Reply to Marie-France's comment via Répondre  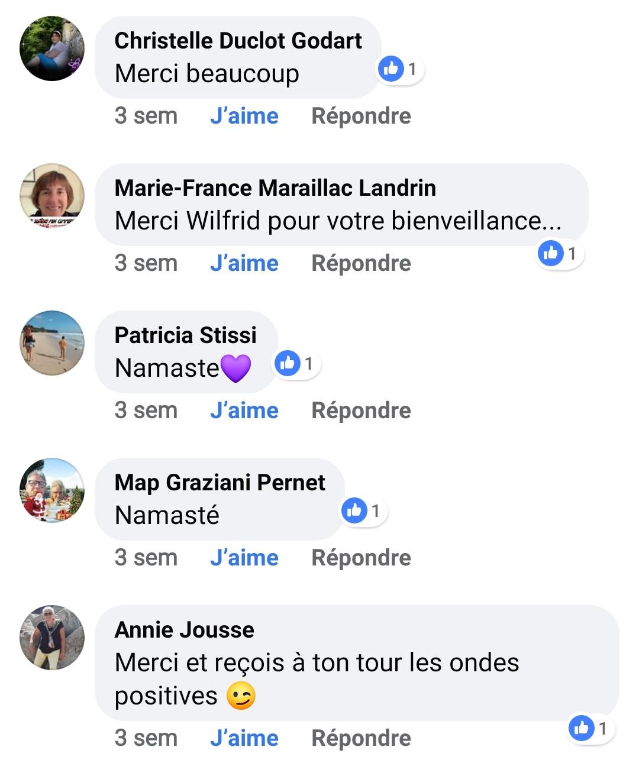[361, 263]
